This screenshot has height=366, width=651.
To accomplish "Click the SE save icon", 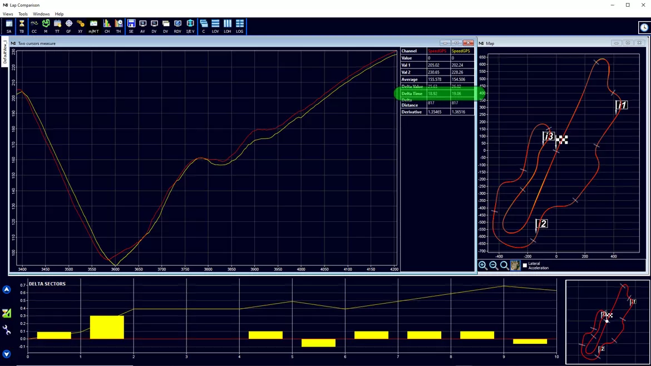I will 131,26.
